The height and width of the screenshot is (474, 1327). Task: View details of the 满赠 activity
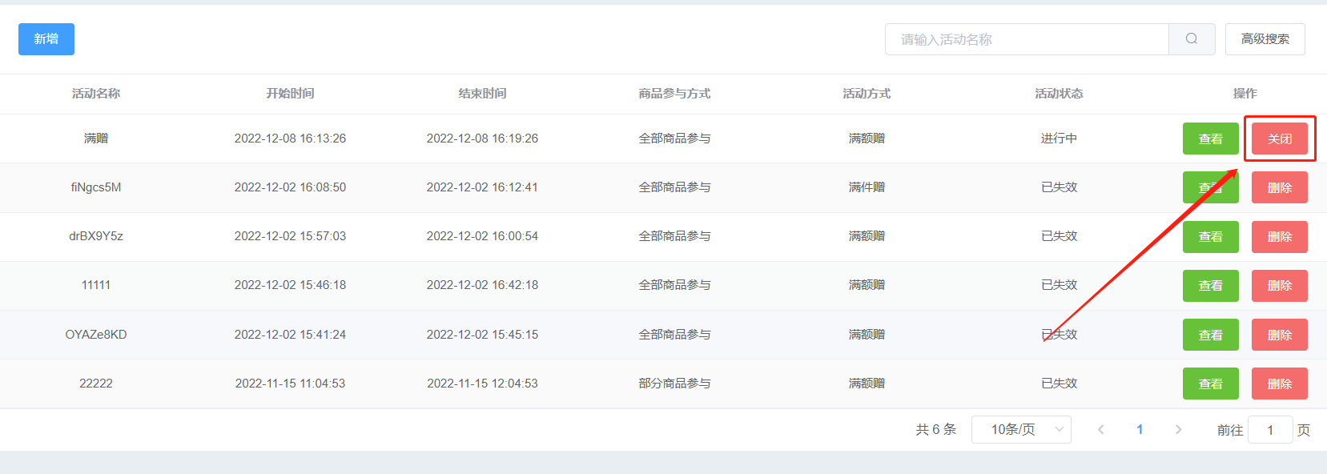[1211, 139]
